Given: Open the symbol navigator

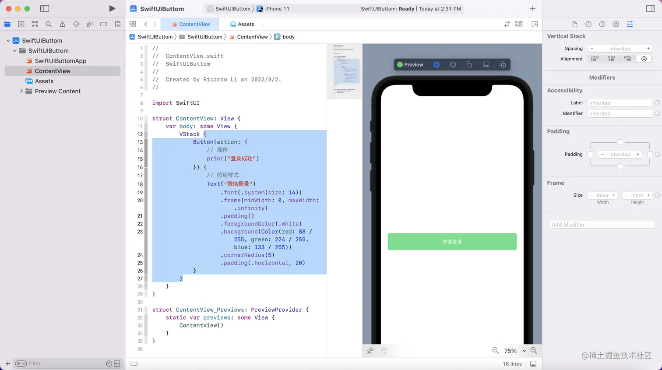Looking at the screenshot, I should coord(35,24).
